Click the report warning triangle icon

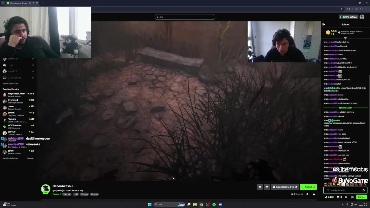point(314,194)
